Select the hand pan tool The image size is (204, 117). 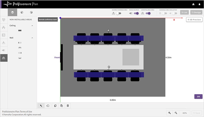point(48,106)
